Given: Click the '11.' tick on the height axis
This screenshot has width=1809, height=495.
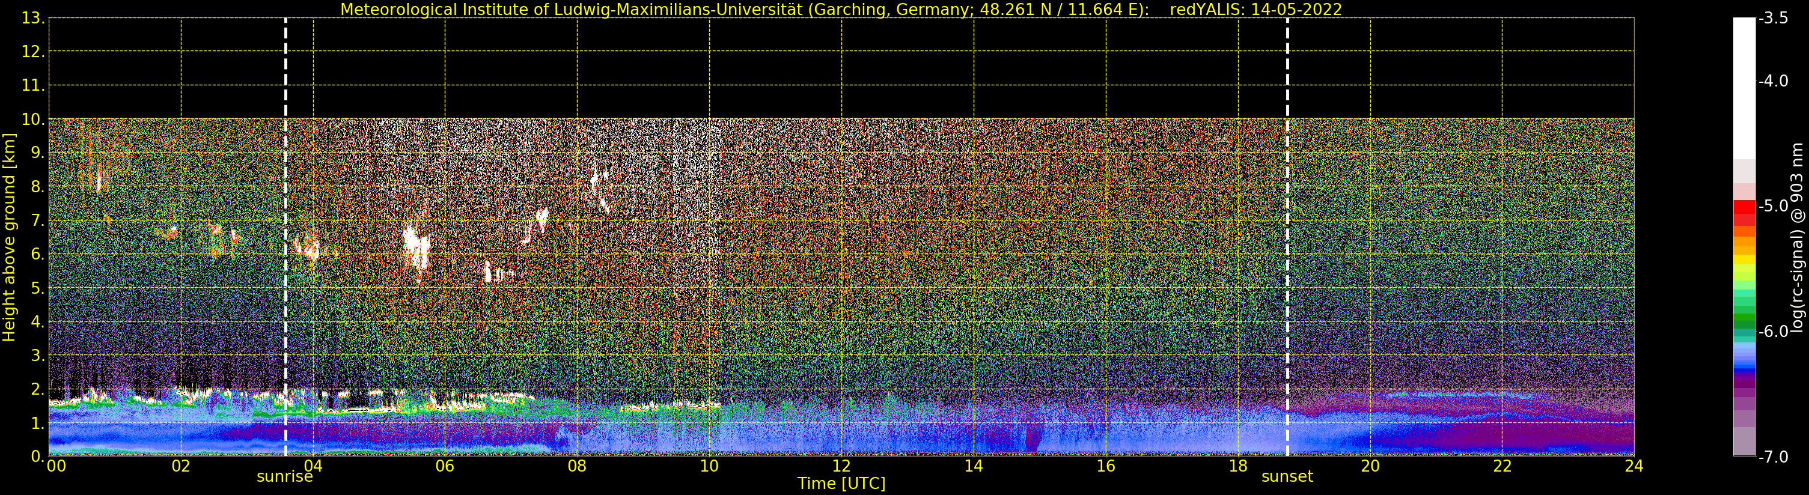Looking at the screenshot, I should pos(34,86).
